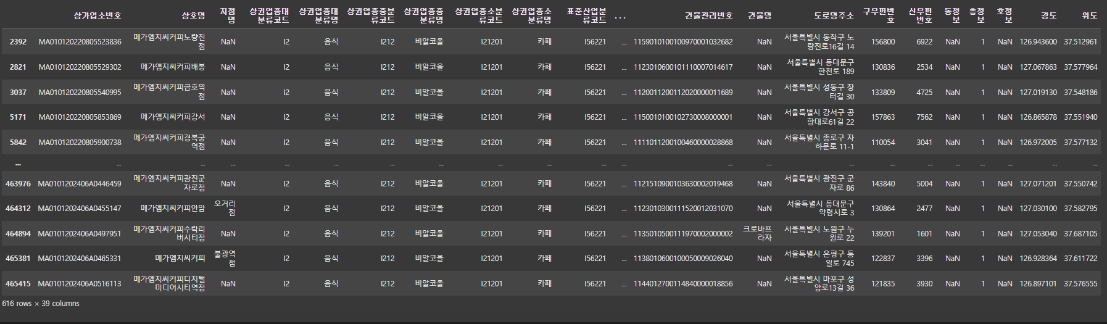Click the branch name 오거리점
The height and width of the screenshot is (324, 1107).
point(225,208)
